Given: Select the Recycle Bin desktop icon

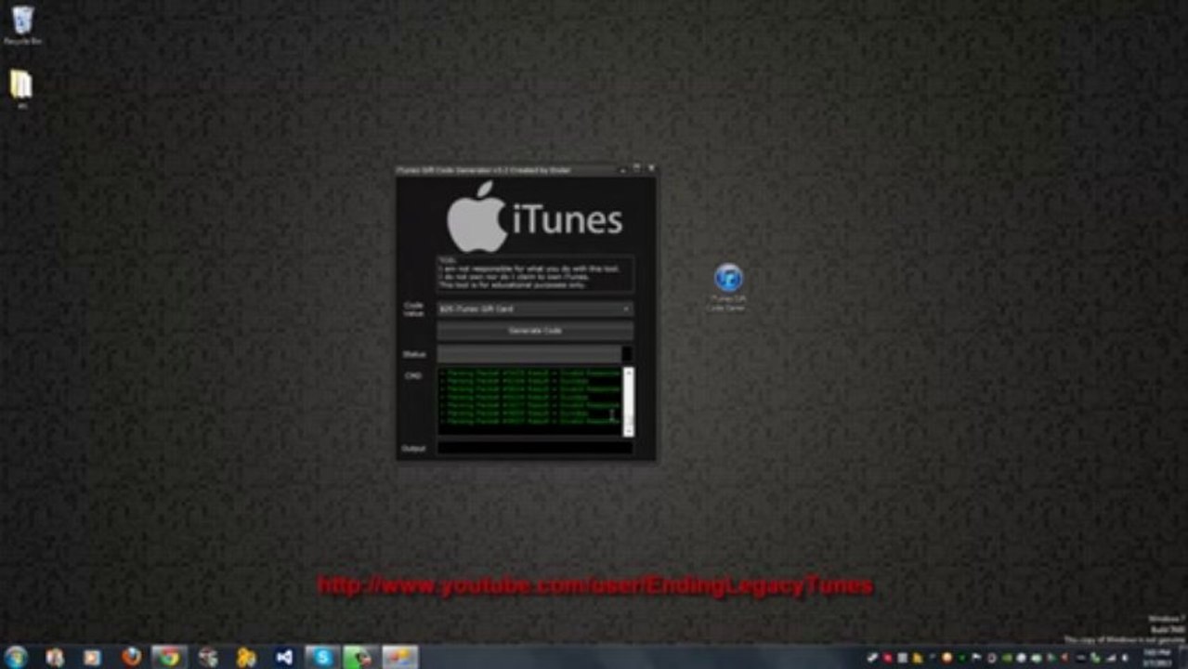Looking at the screenshot, I should [22, 25].
